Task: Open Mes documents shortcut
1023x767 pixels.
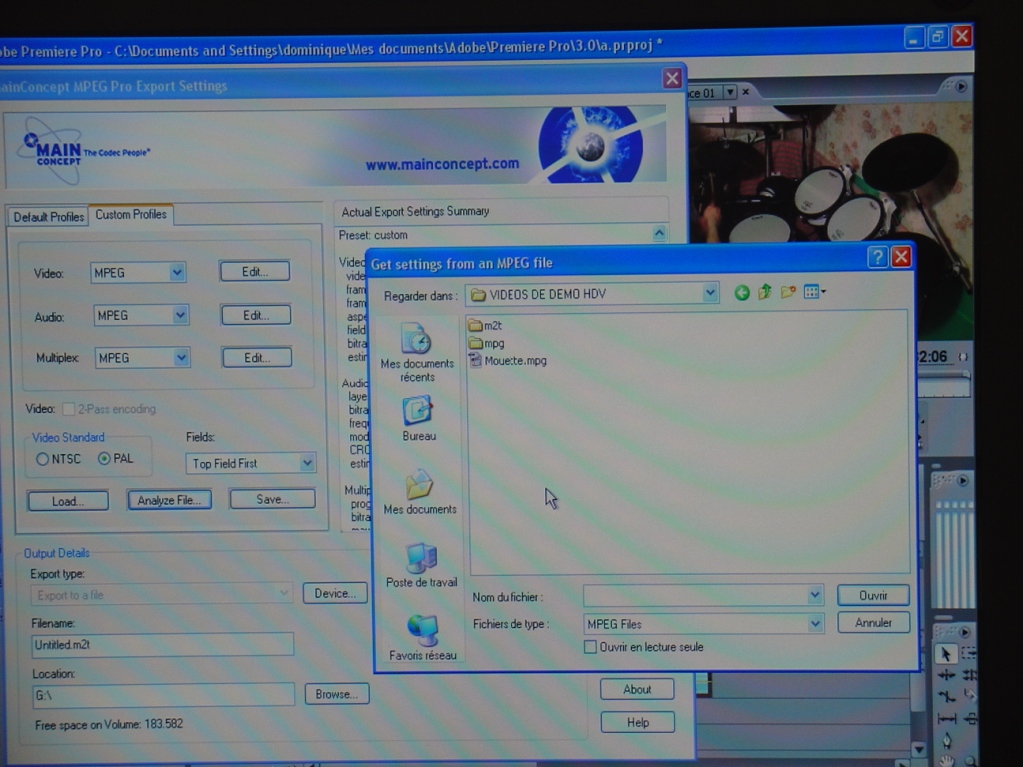Action: 419,492
